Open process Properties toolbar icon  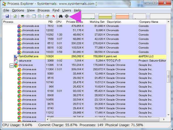48,16
